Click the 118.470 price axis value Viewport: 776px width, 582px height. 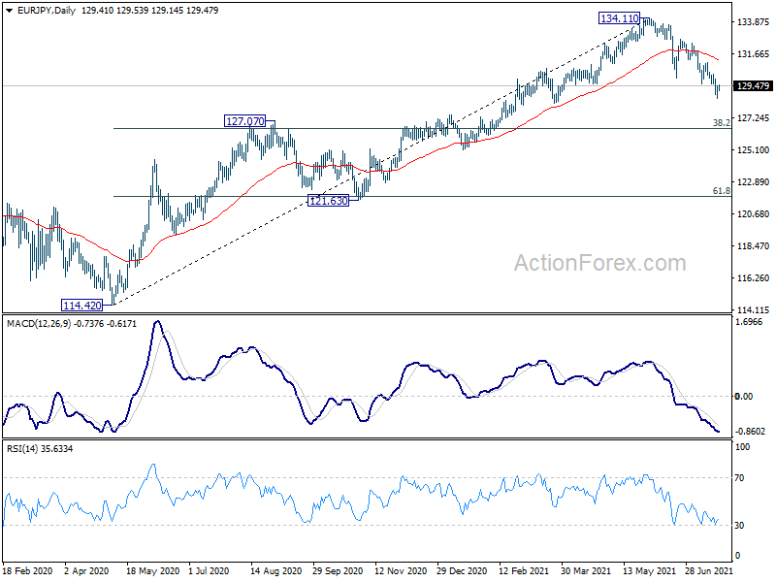(754, 246)
